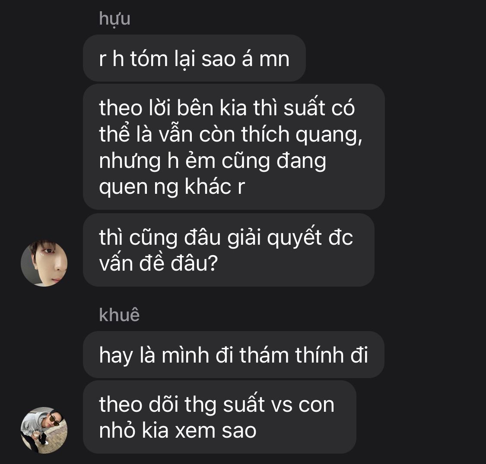Click the sender name khuê
Screen dimensions: 486x464
coord(119,315)
